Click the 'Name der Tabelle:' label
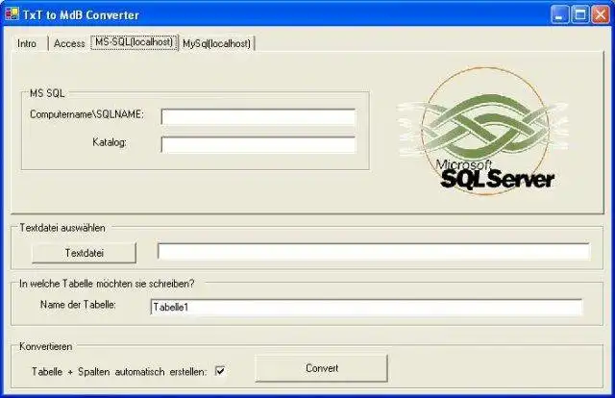The height and width of the screenshot is (398, 615). [78, 304]
